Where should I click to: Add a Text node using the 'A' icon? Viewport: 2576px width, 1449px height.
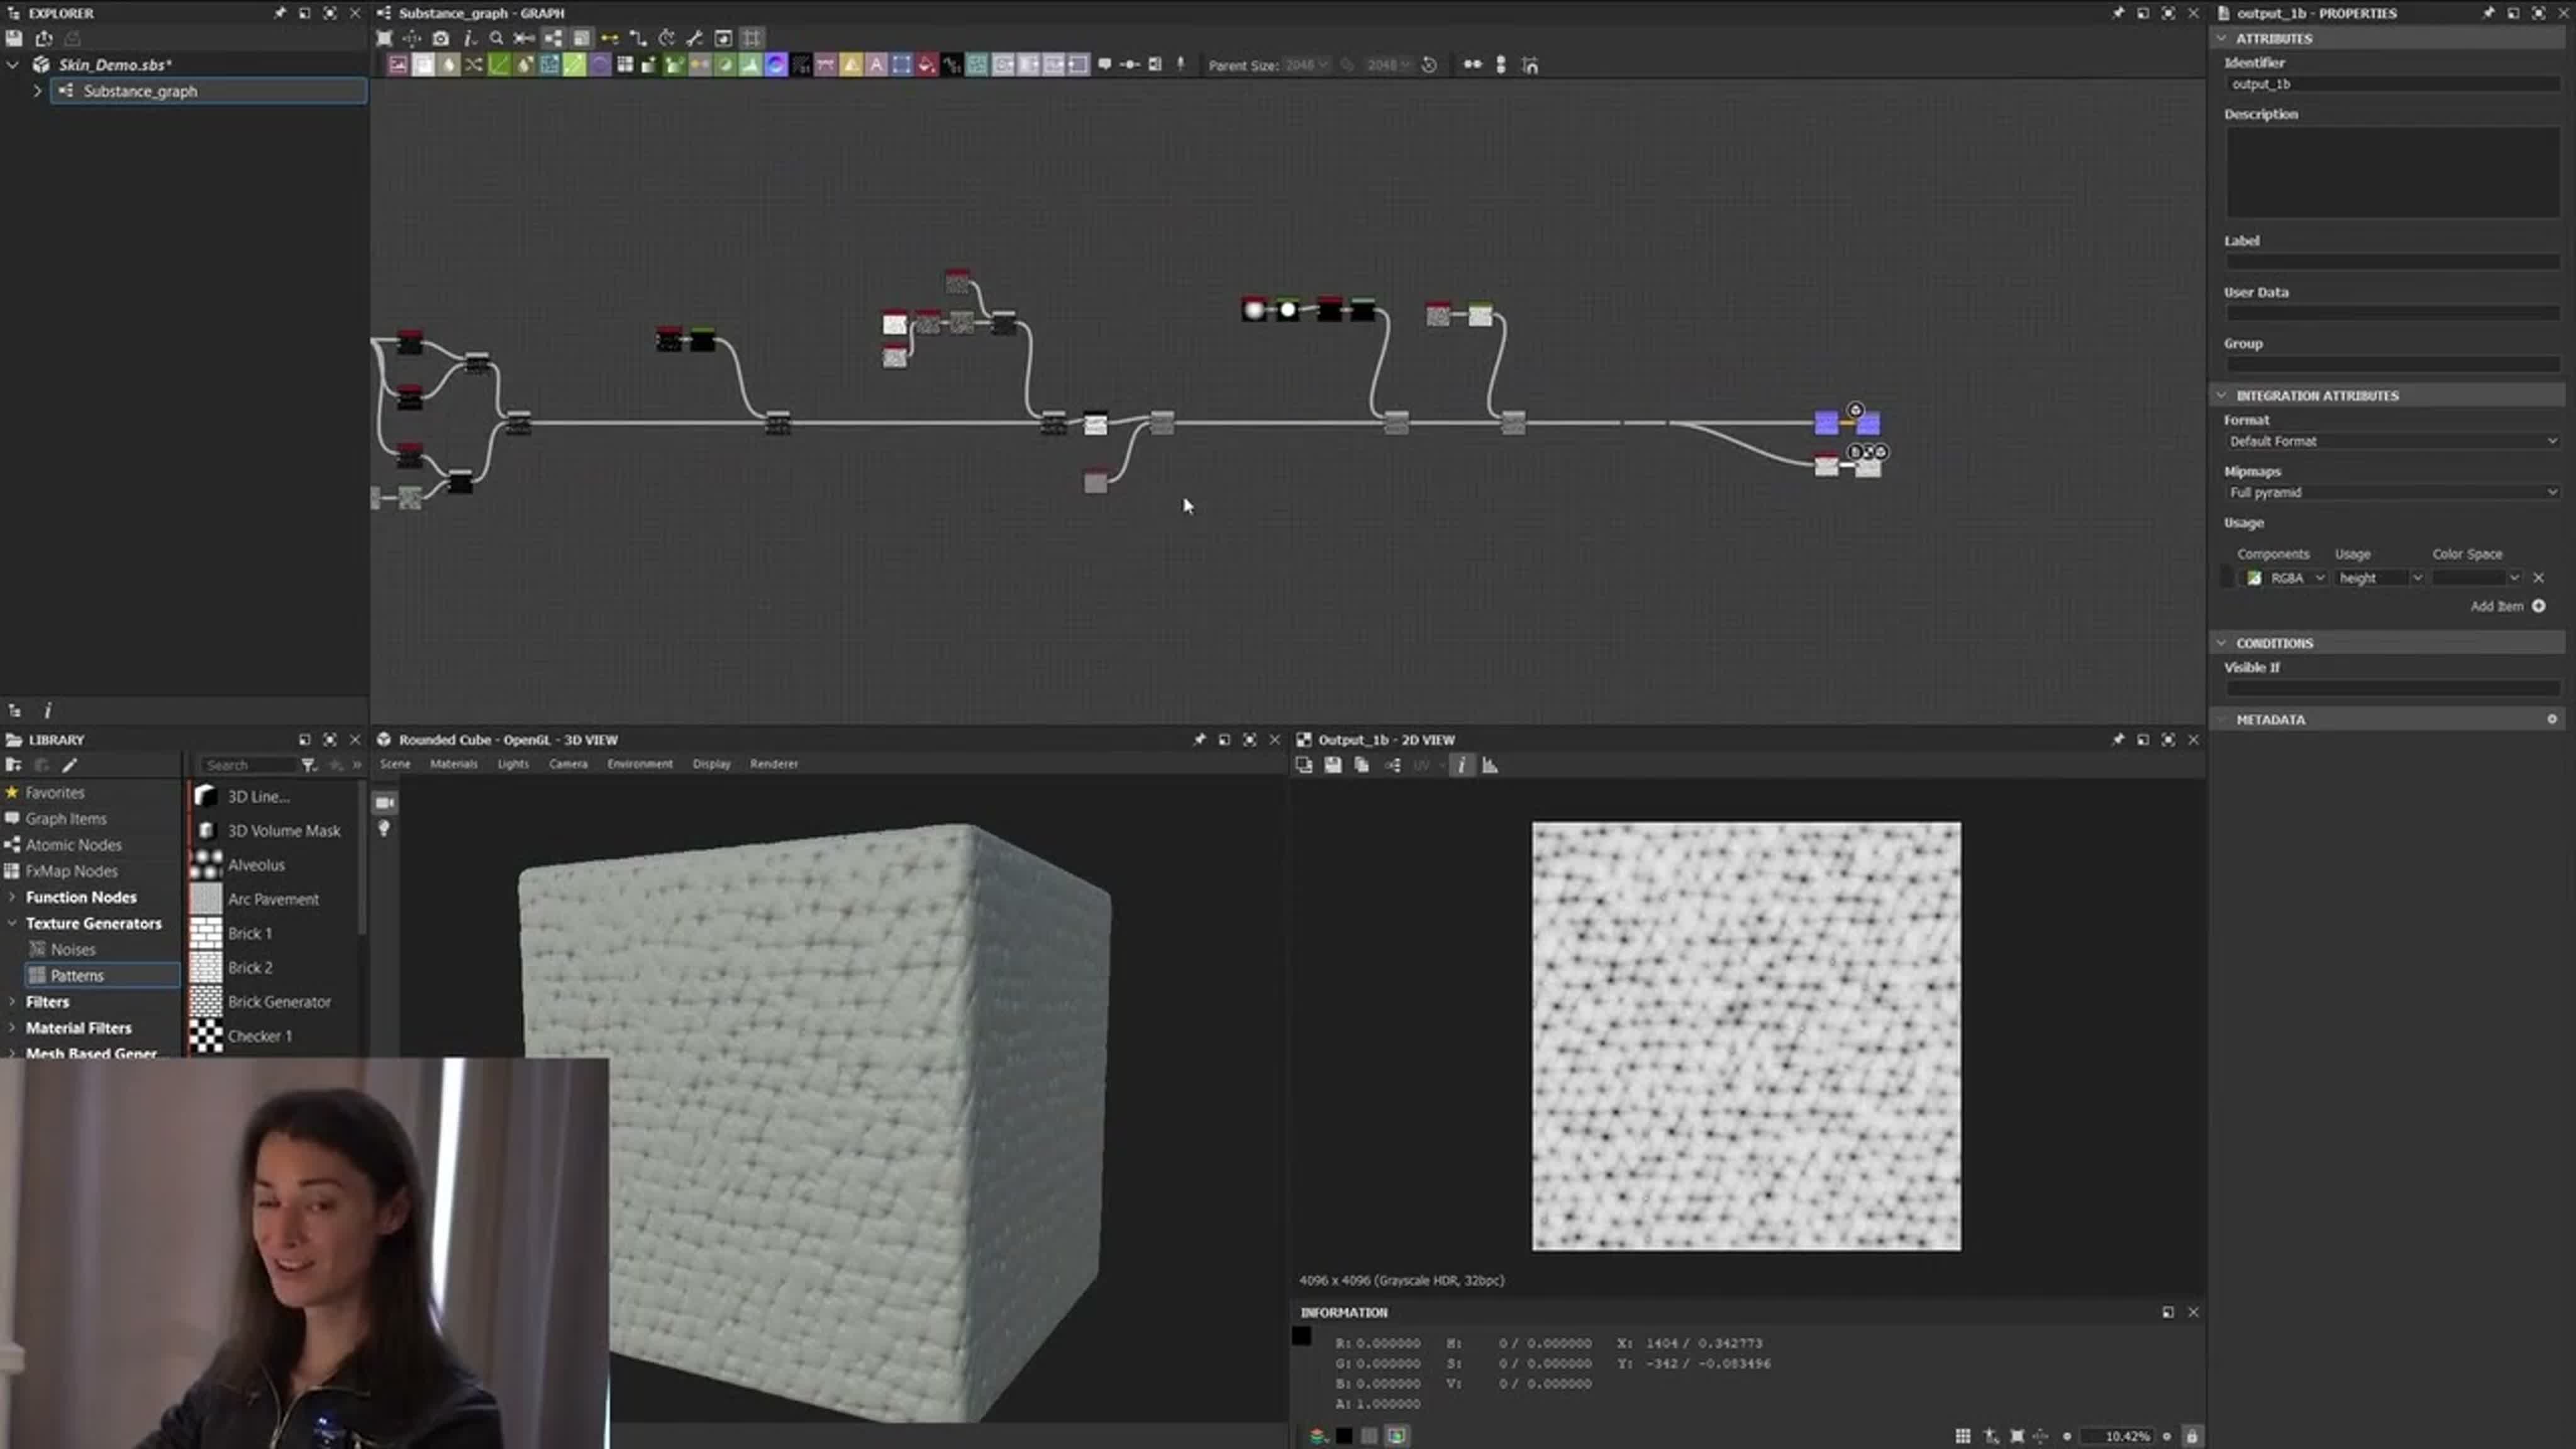point(876,65)
